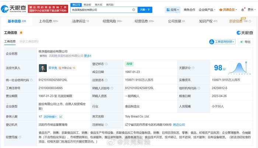This screenshot has width=258, height=148.
Task: Select the 查关系 search tab
Action: (x=98, y=5)
